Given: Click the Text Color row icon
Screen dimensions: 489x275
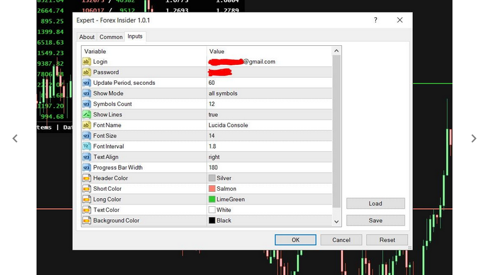Looking at the screenshot, I should click(x=87, y=210).
